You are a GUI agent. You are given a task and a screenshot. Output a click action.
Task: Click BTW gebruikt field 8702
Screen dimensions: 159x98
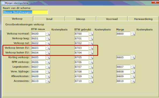pos(82,43)
